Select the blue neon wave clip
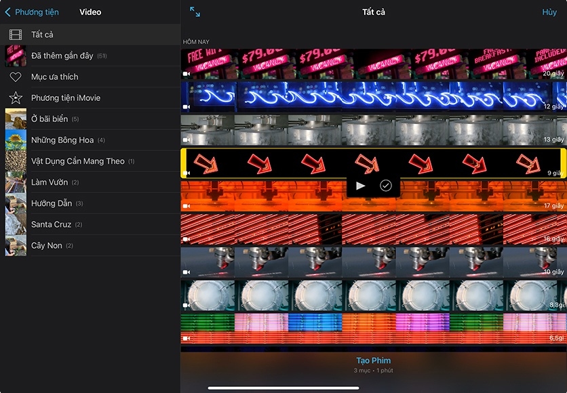This screenshot has height=393, width=567. tap(373, 97)
